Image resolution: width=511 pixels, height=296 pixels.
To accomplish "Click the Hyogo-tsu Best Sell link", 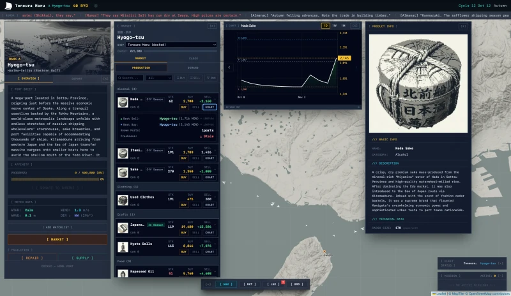I will tap(168, 119).
